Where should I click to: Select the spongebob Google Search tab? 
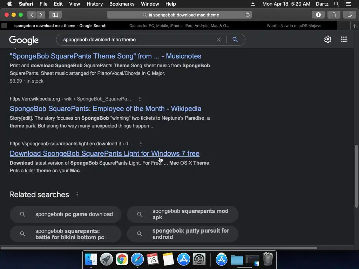tap(60, 26)
